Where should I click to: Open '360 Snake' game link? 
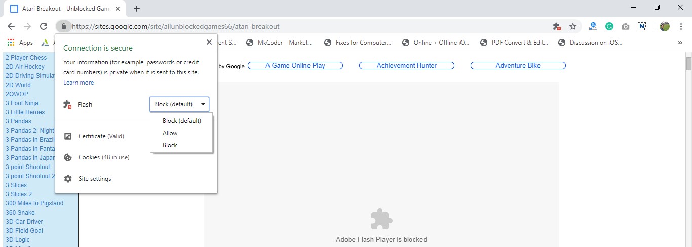click(20, 213)
